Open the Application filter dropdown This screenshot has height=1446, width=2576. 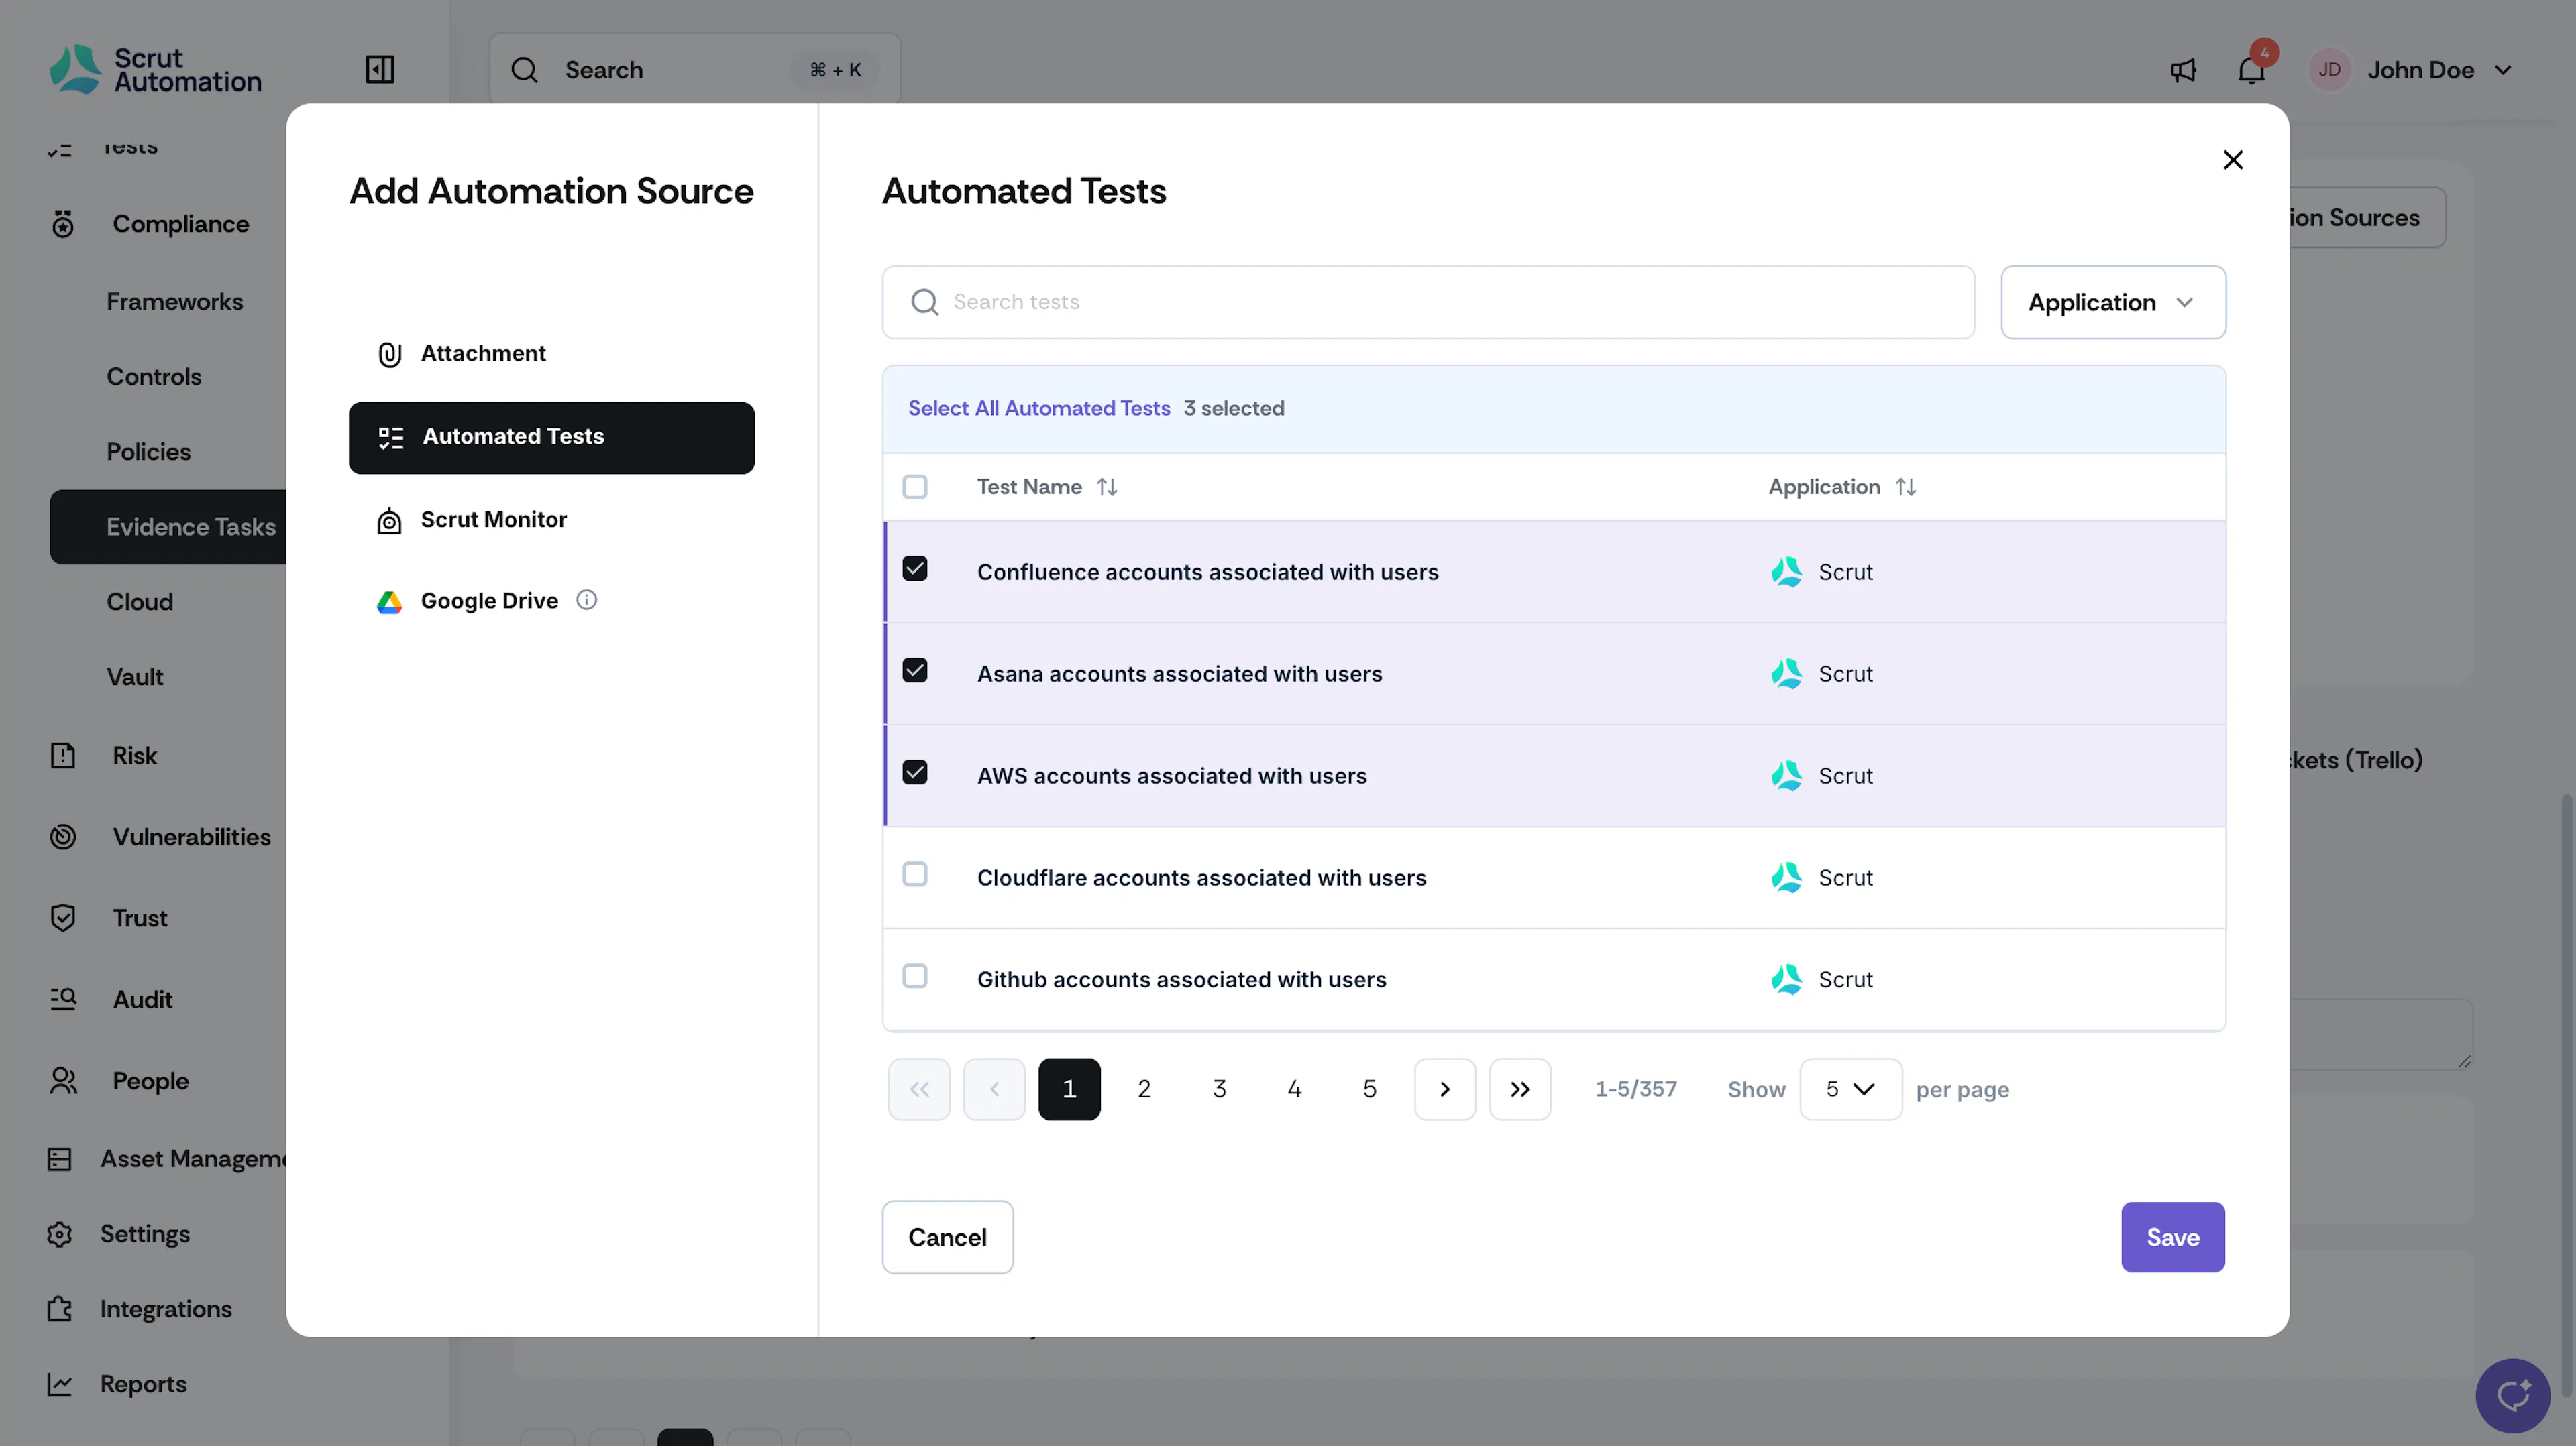(x=2113, y=302)
